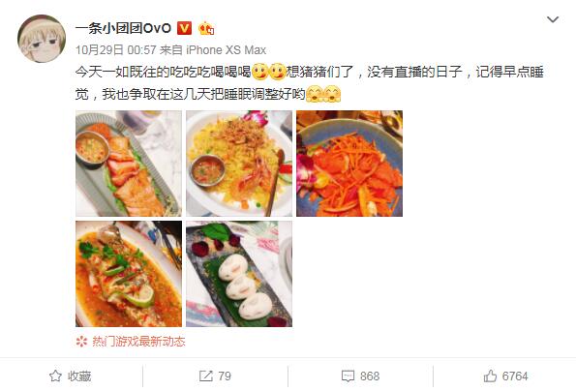The width and height of the screenshot is (576, 391).
Task: Click the orange V verified badge
Action: pos(184,28)
